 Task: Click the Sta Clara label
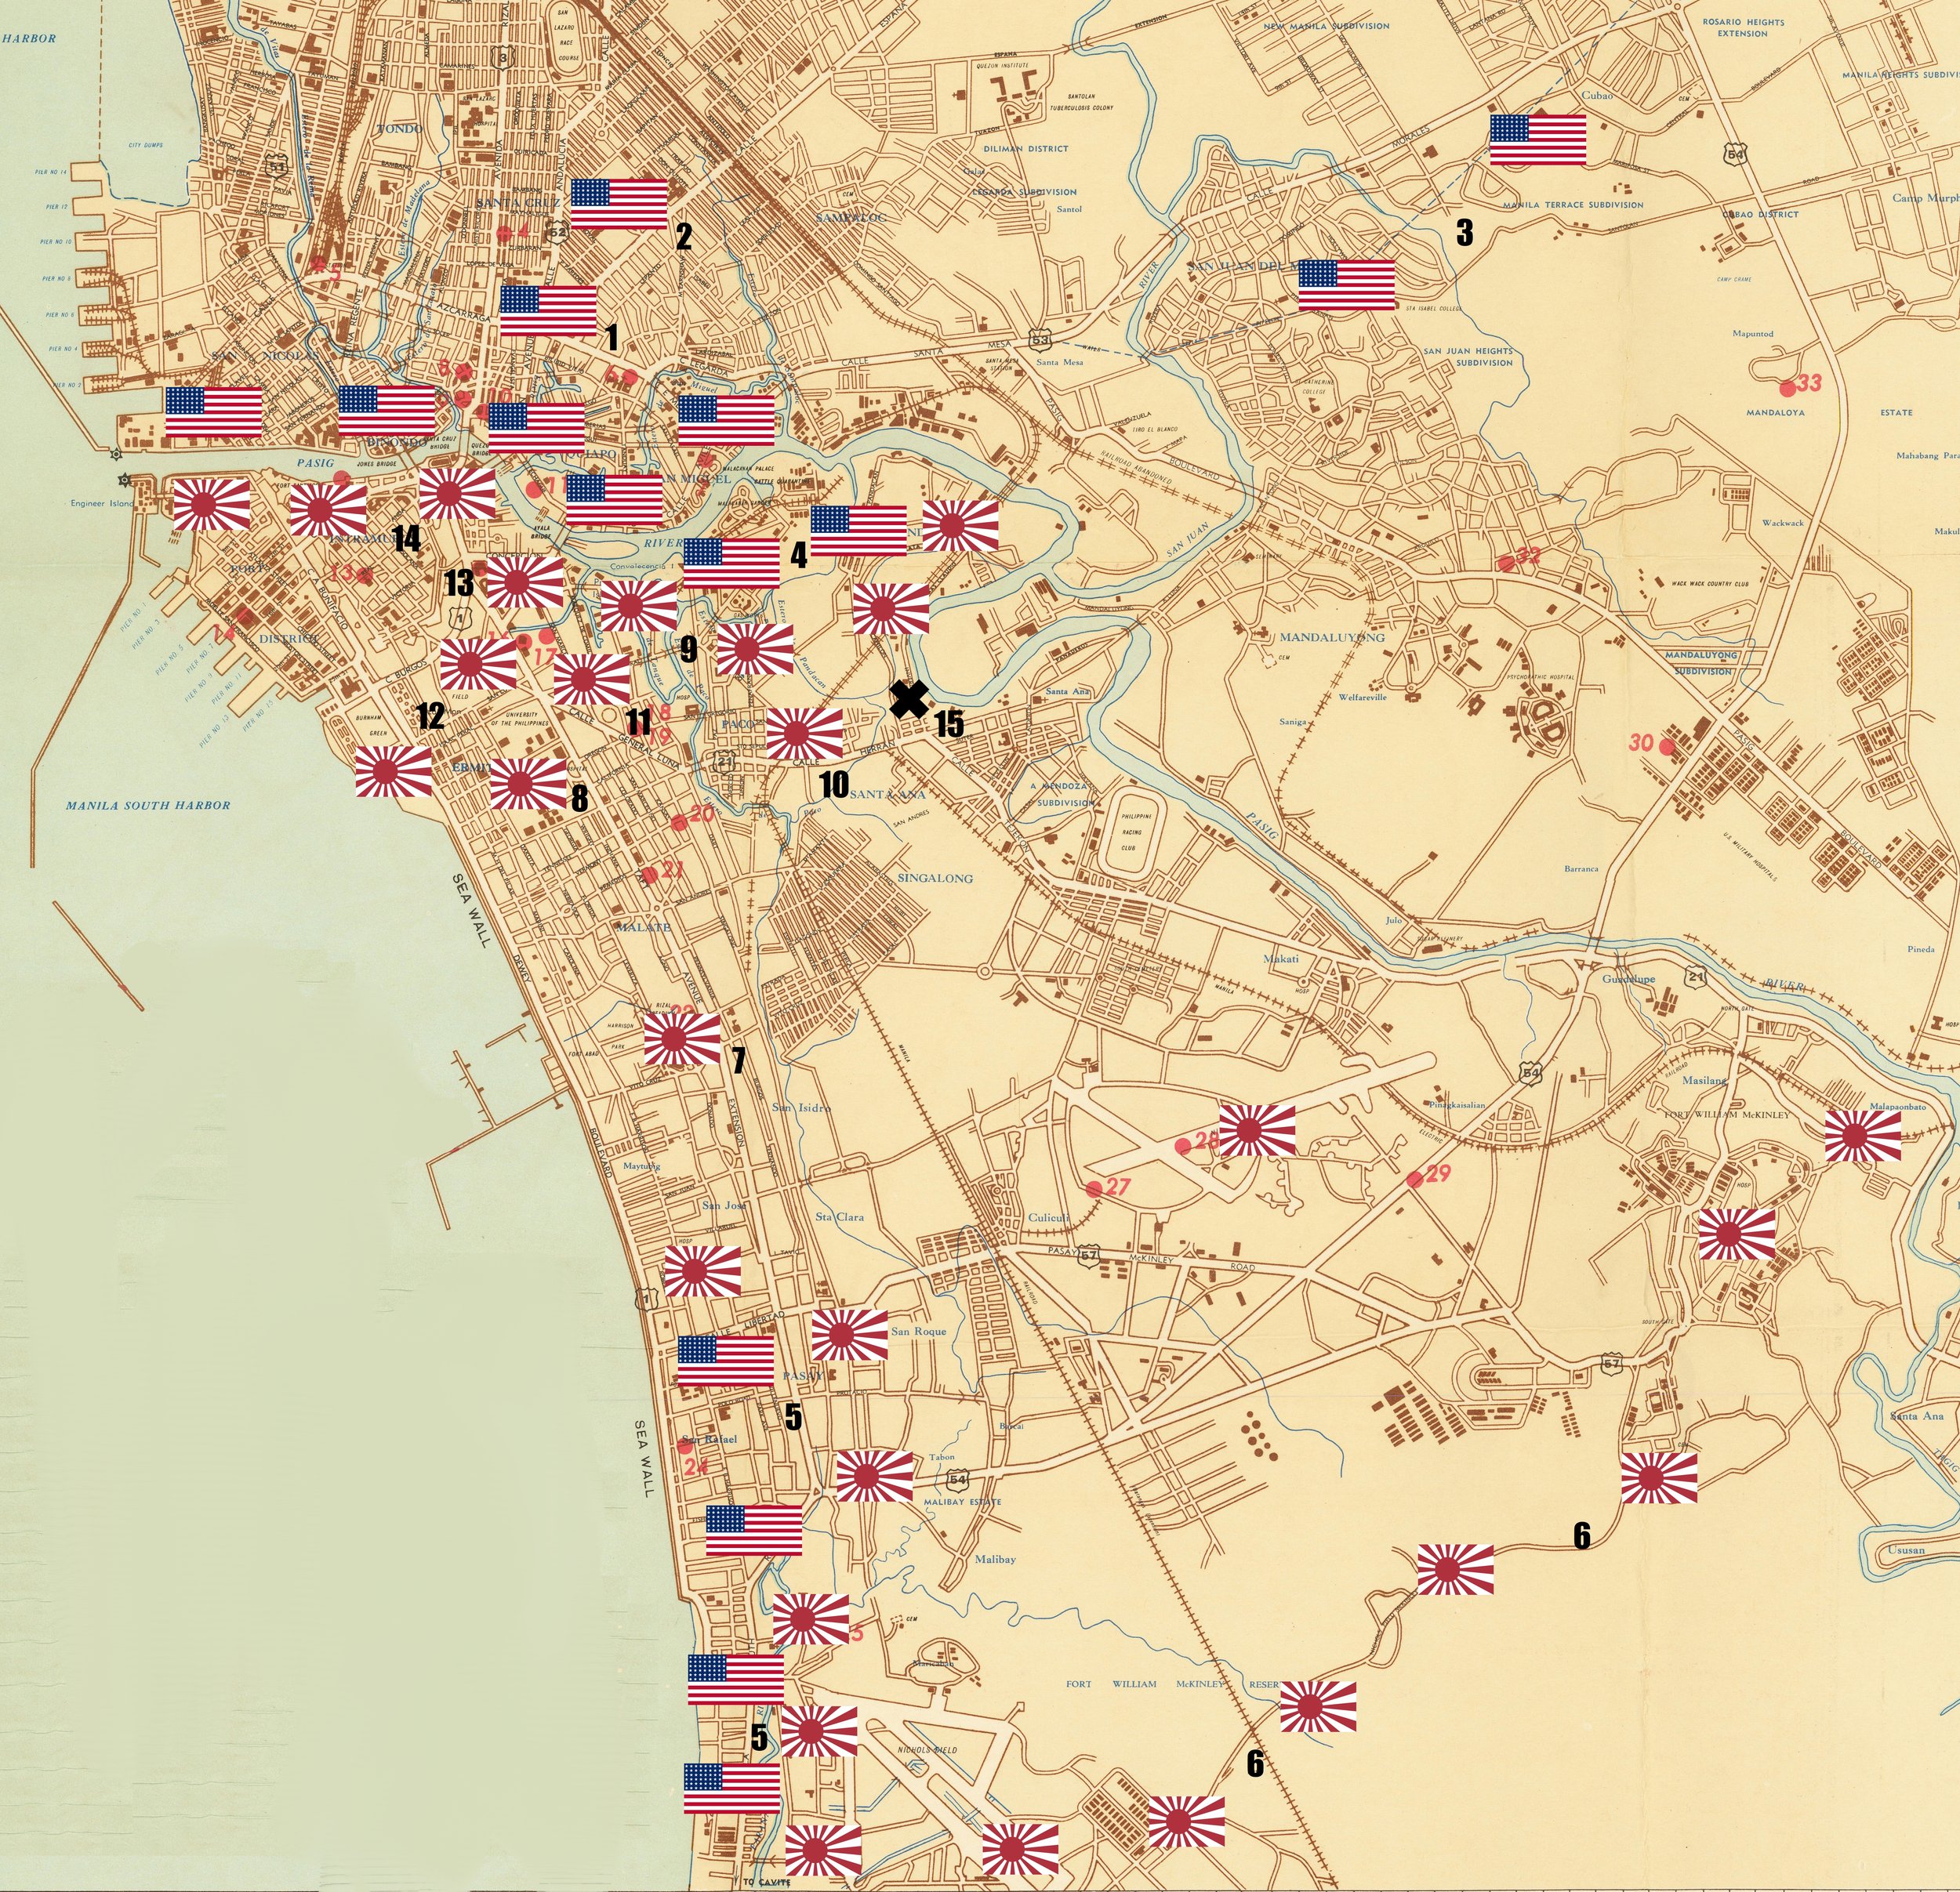(839, 1216)
